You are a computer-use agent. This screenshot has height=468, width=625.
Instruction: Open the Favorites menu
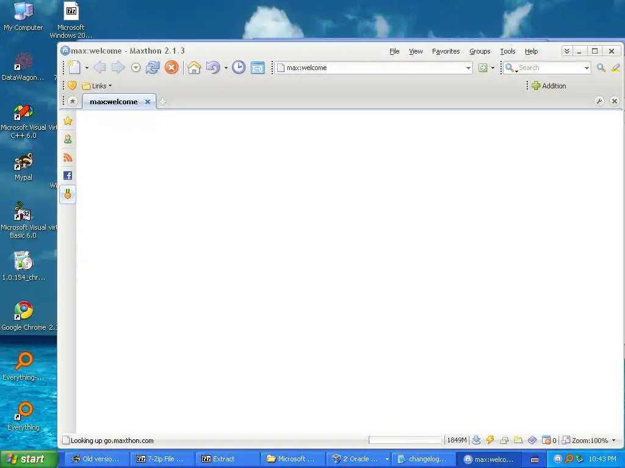(446, 51)
